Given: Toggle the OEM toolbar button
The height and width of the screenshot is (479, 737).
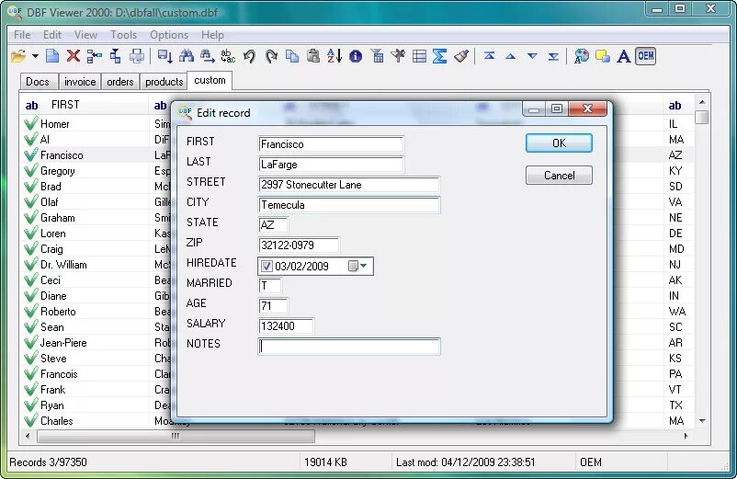Looking at the screenshot, I should (646, 56).
